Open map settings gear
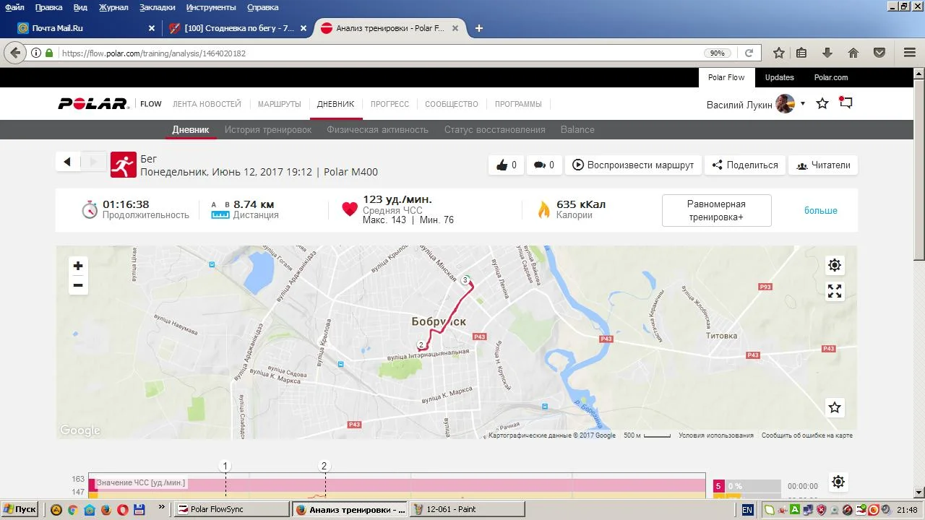The image size is (925, 520). tap(835, 265)
